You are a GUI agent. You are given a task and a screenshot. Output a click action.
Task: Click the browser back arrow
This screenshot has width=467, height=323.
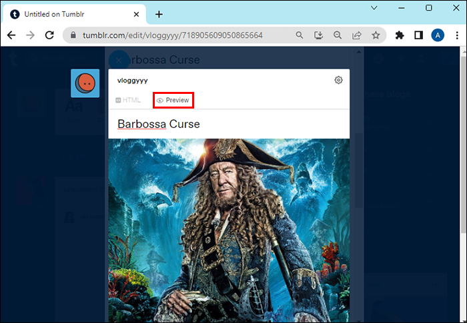[x=11, y=35]
